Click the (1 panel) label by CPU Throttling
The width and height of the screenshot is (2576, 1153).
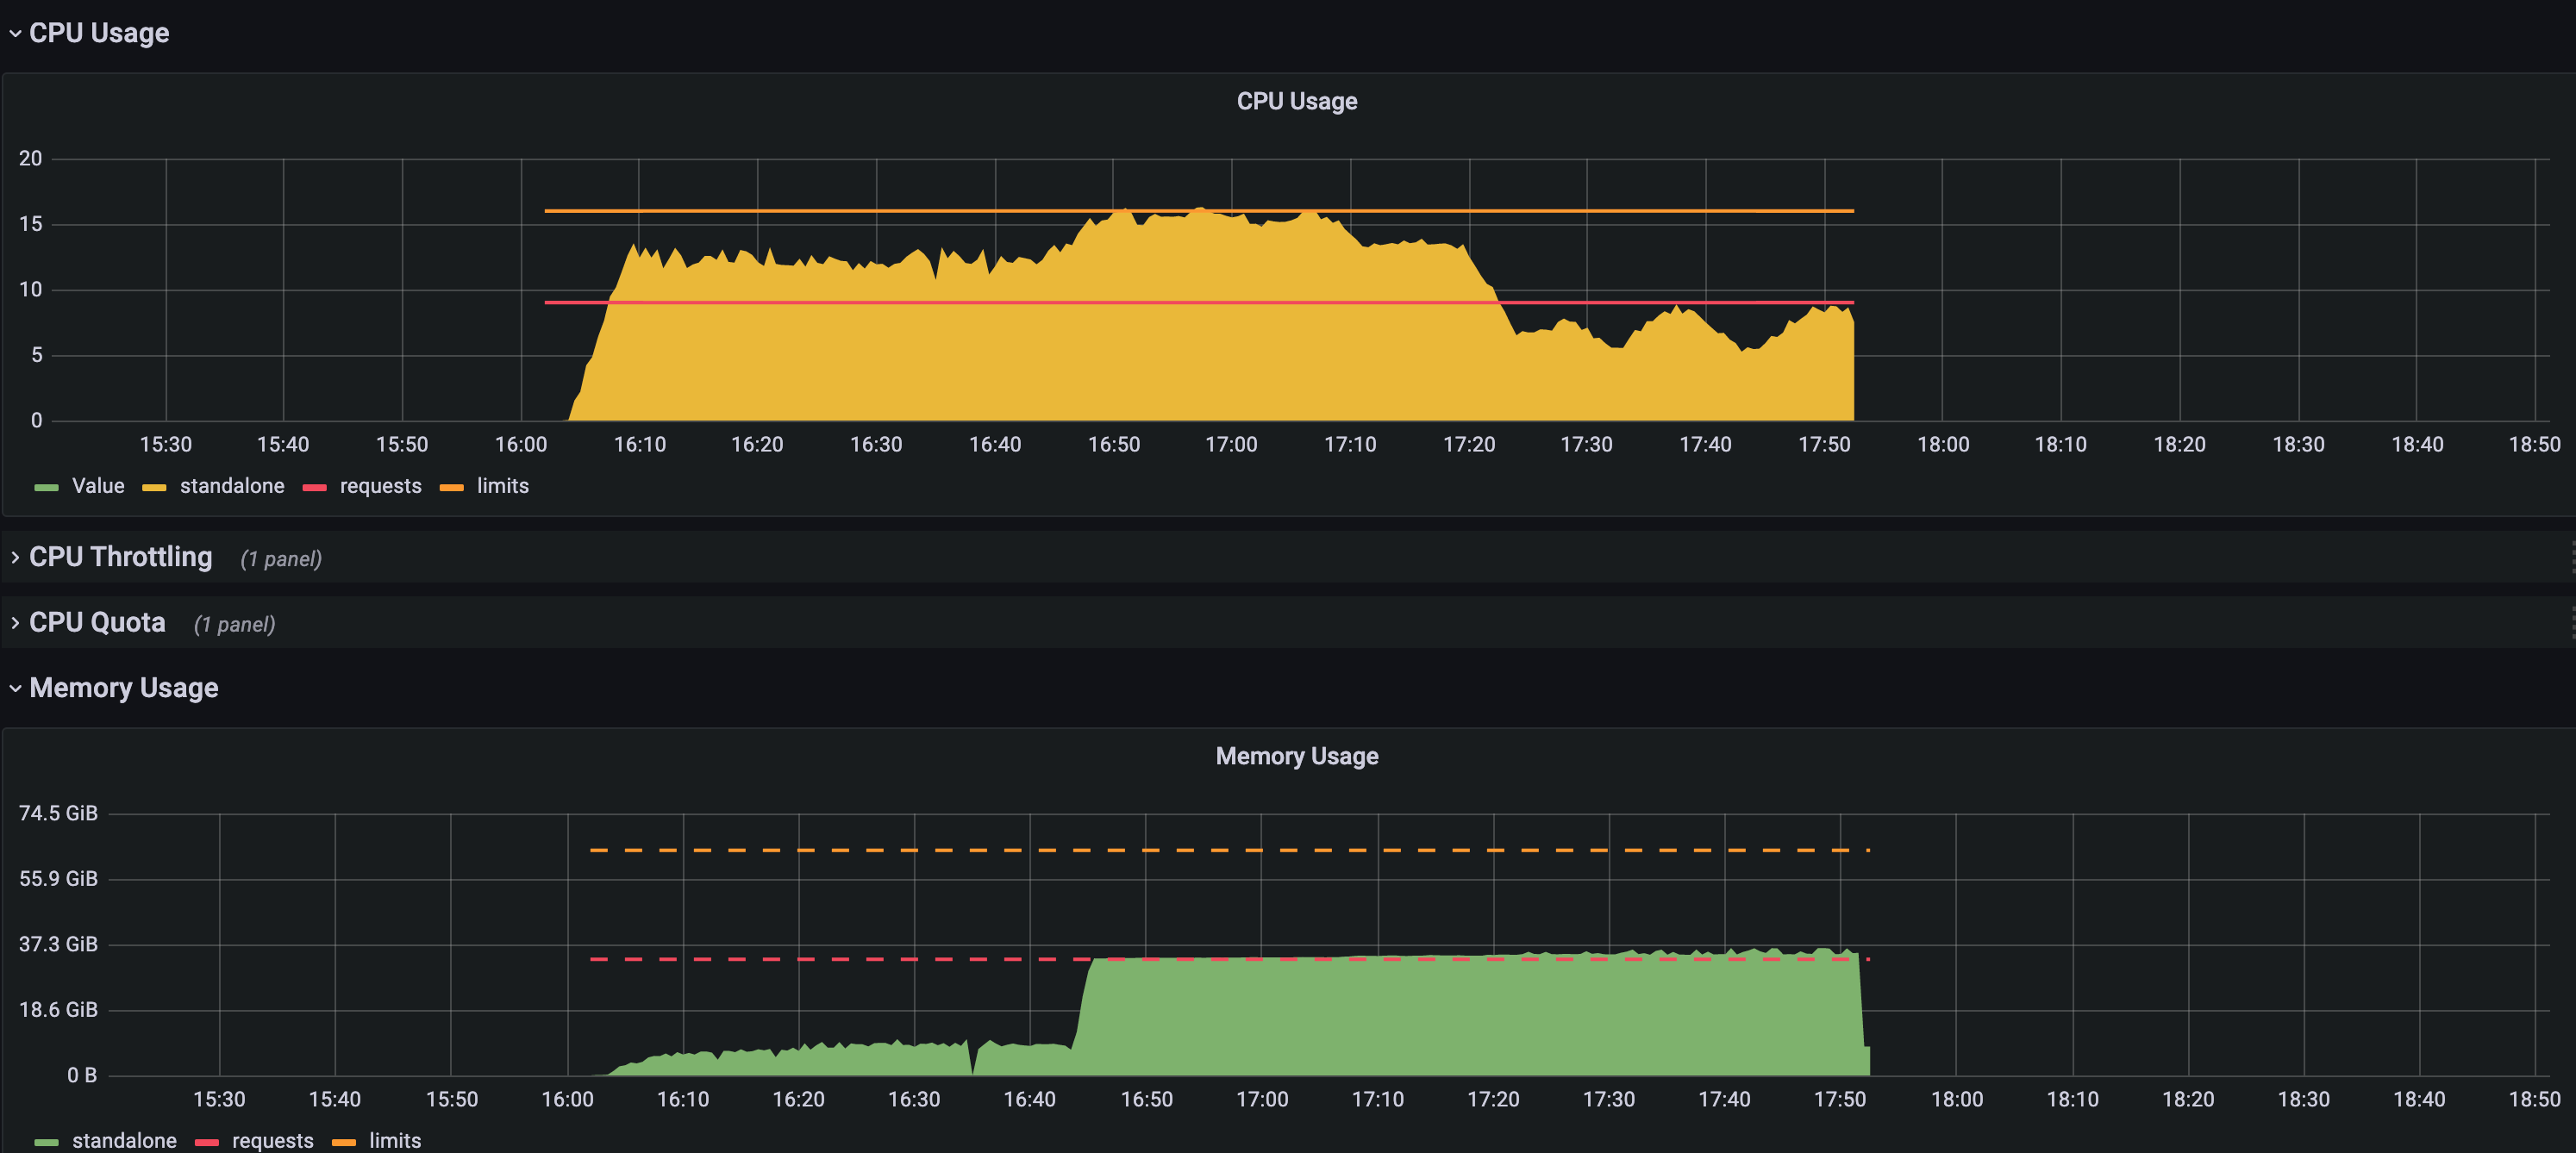pos(281,558)
